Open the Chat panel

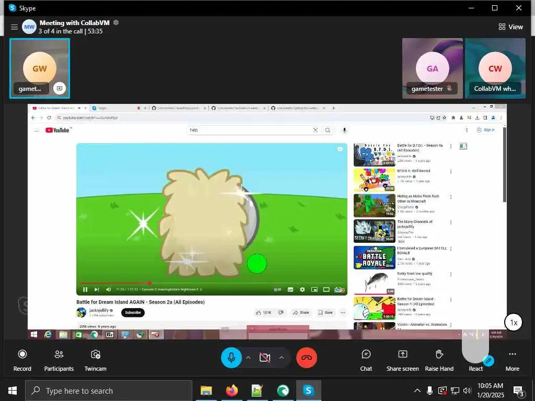(366, 360)
